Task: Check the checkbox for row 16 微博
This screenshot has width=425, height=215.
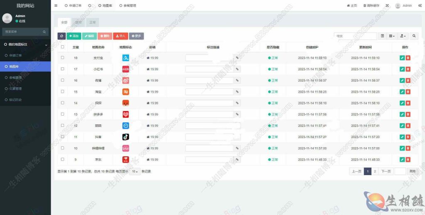Action: [63, 80]
